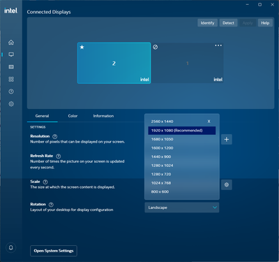Open the scale gear settings button

point(227,184)
